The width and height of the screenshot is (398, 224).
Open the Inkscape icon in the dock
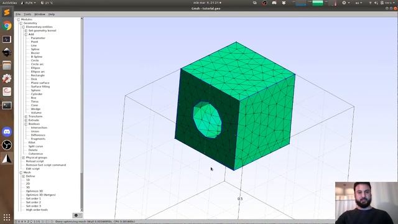click(x=7, y=52)
